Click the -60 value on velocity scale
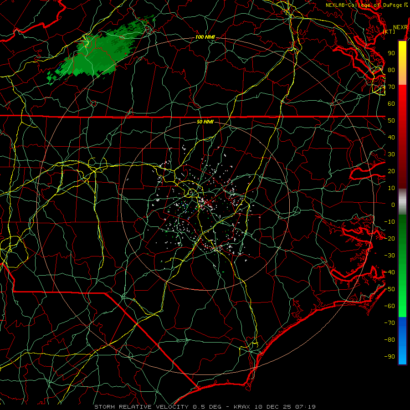 (389, 306)
